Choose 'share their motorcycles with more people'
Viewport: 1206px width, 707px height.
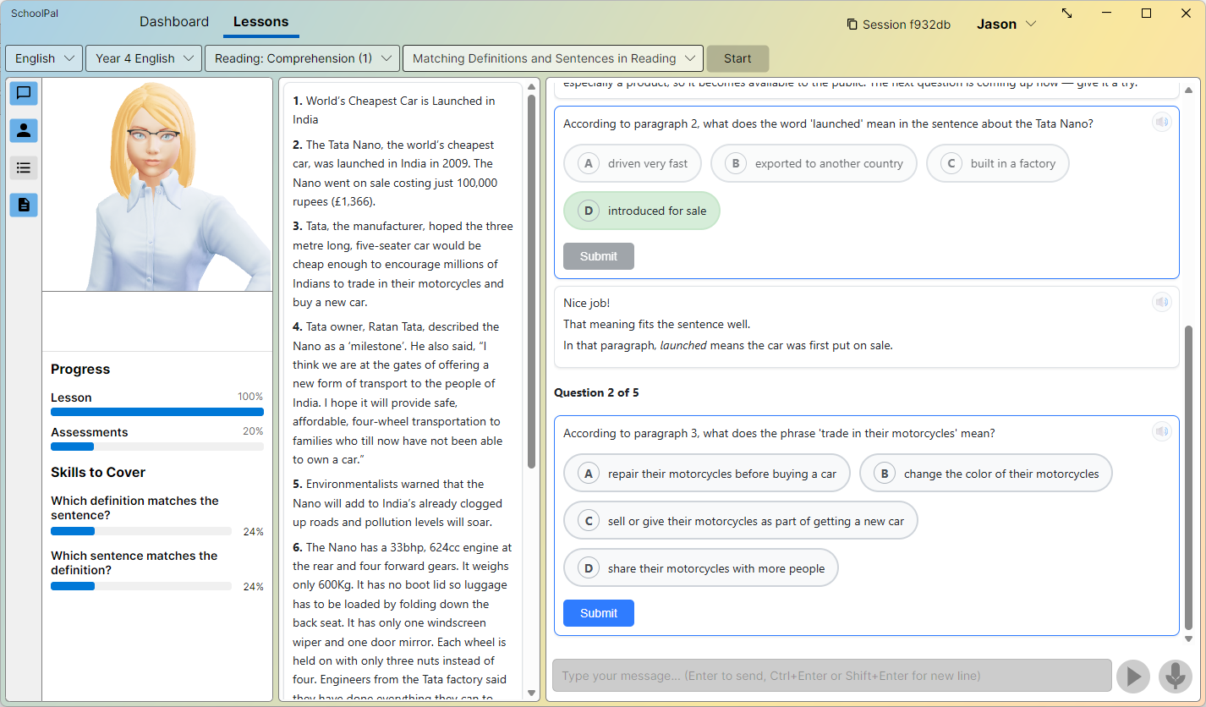[701, 568]
